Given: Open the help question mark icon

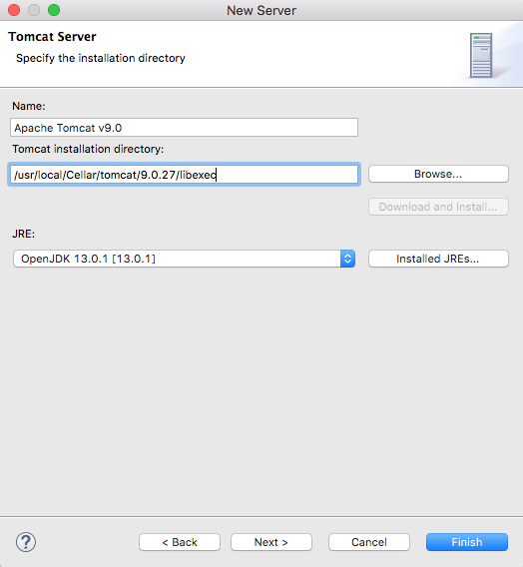Looking at the screenshot, I should coord(26,542).
